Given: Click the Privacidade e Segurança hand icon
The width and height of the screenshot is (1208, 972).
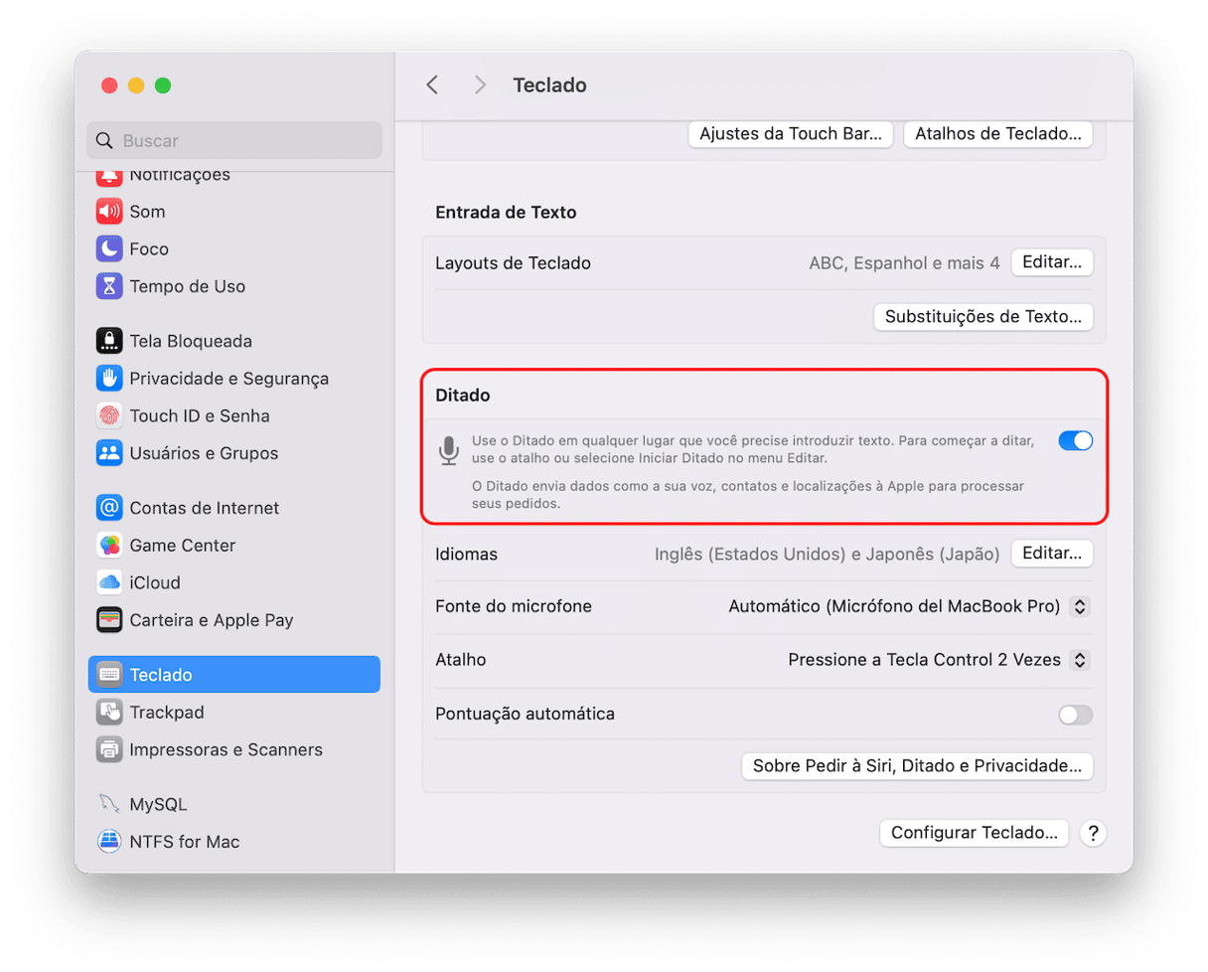Looking at the screenshot, I should pyautogui.click(x=109, y=379).
